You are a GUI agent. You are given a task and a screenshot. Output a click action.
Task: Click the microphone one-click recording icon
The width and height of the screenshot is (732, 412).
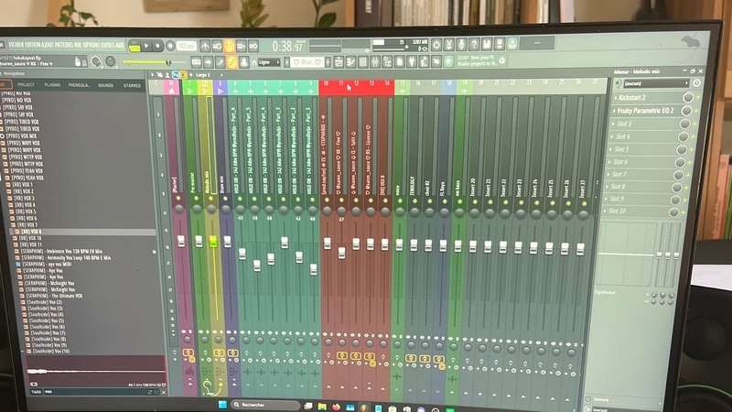461,44
